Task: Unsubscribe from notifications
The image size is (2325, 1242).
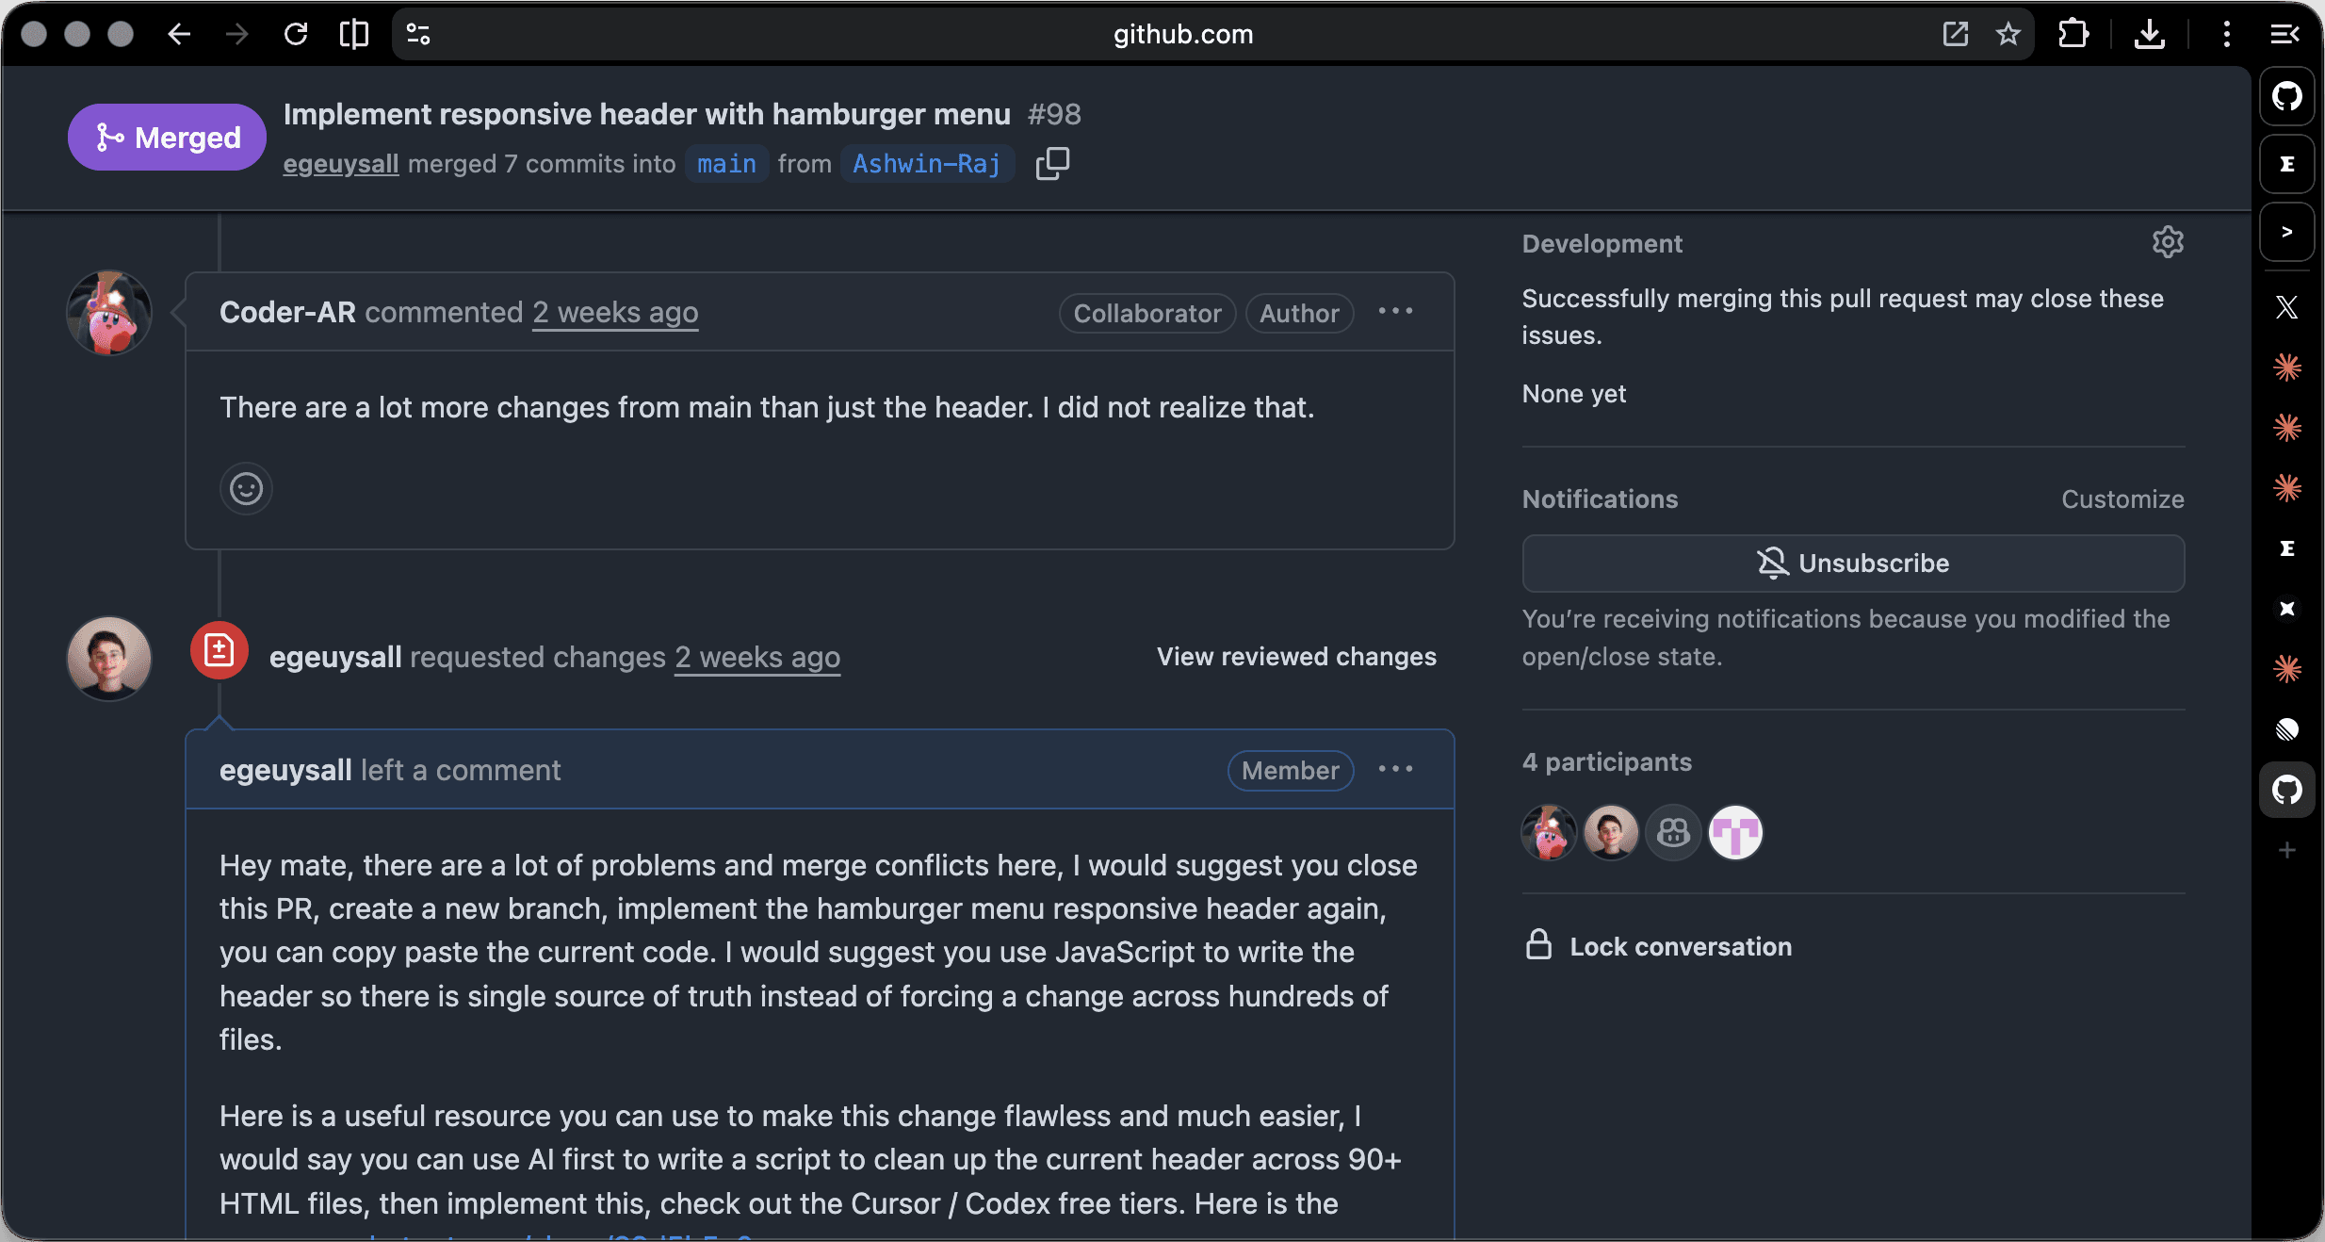Action: (1853, 564)
